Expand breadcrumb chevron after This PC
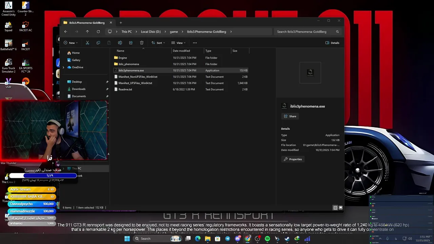This screenshot has width=434, height=244. [x=136, y=32]
